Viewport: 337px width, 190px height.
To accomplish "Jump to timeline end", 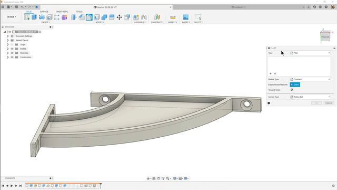I will [x=21, y=186].
